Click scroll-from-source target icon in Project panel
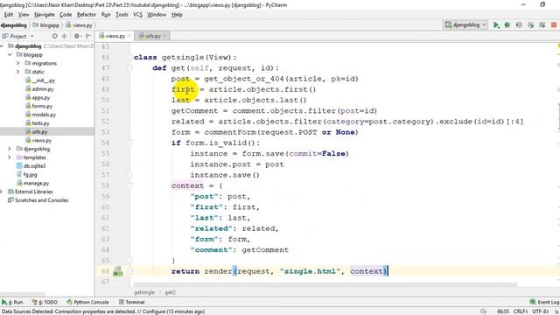 point(54,36)
